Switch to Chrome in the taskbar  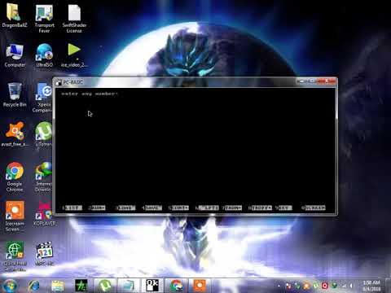click(x=176, y=286)
